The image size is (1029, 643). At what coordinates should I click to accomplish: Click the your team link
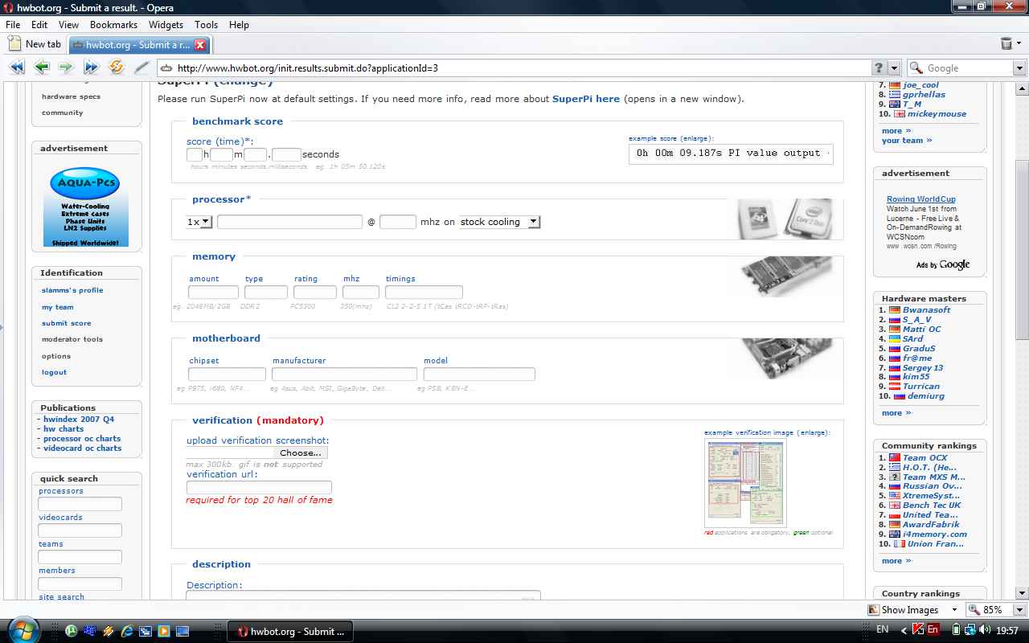point(907,141)
